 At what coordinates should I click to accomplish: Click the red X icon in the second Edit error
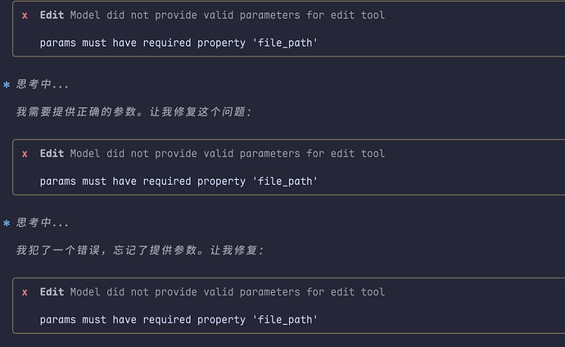click(25, 154)
